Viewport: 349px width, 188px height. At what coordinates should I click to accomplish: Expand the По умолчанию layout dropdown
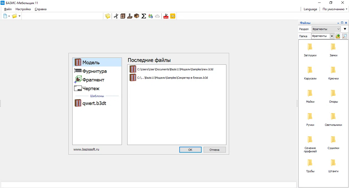[335, 9]
